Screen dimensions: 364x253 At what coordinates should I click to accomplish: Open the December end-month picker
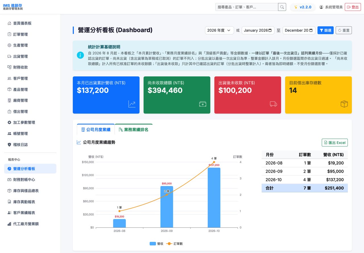tap(299, 30)
